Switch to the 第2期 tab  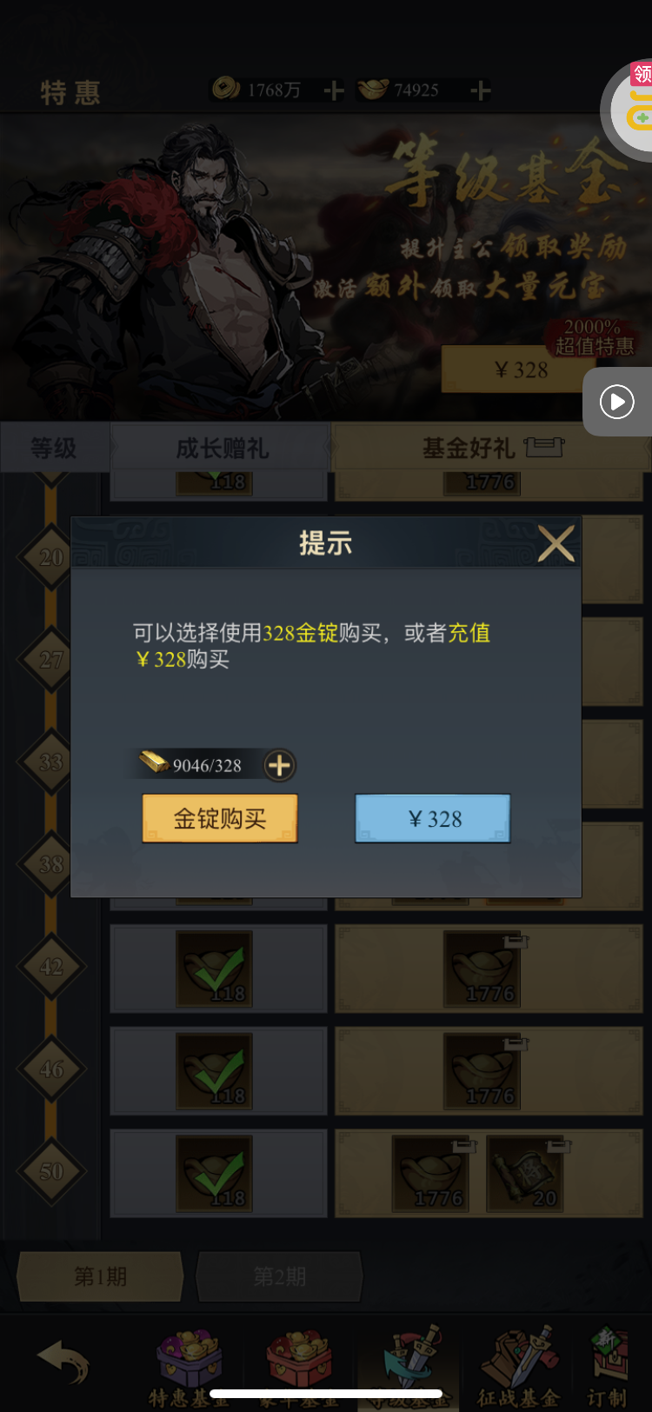pyautogui.click(x=279, y=1276)
